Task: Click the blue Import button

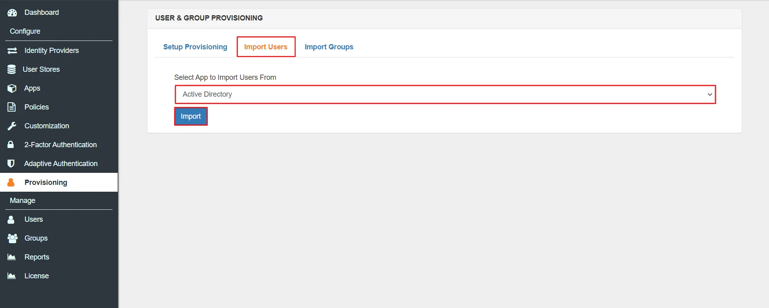Action: point(191,116)
